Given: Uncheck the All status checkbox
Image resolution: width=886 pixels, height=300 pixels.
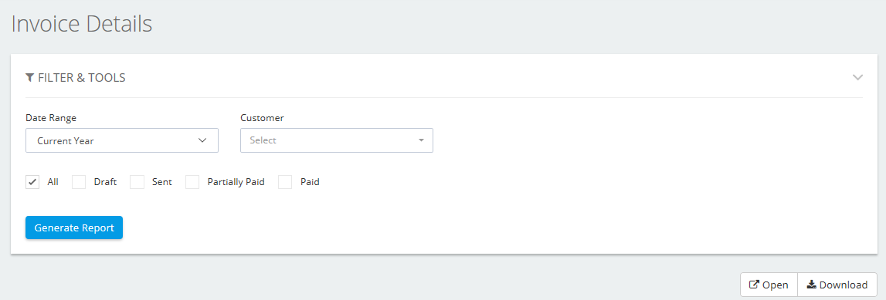Looking at the screenshot, I should point(32,182).
